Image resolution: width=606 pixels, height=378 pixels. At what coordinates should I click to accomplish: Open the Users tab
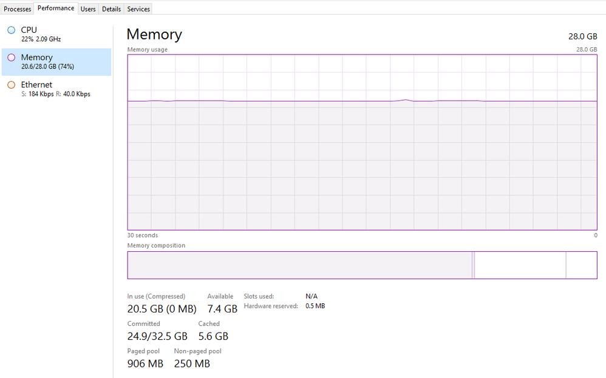click(88, 8)
